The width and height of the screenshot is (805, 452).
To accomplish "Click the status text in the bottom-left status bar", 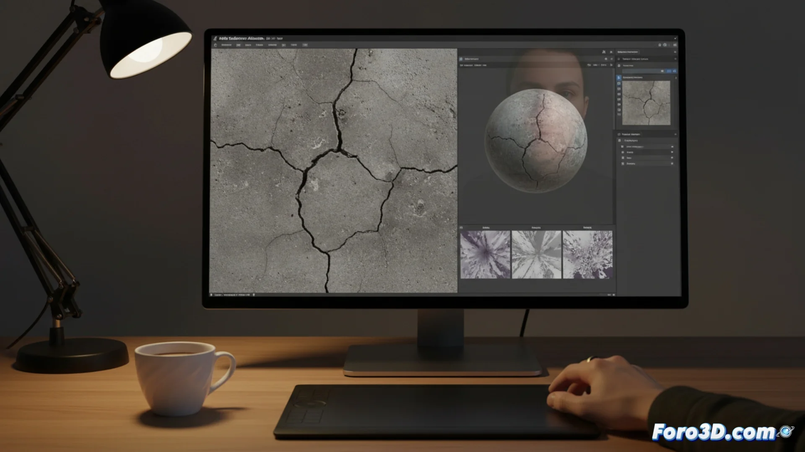I will pyautogui.click(x=232, y=295).
